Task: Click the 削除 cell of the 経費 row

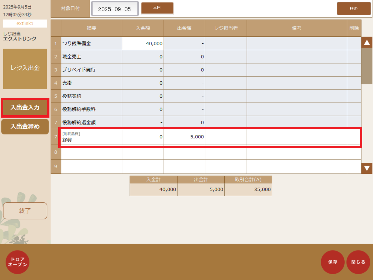Action: pyautogui.click(x=354, y=137)
